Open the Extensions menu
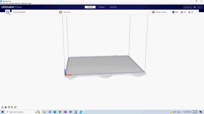 tap(18, 3)
